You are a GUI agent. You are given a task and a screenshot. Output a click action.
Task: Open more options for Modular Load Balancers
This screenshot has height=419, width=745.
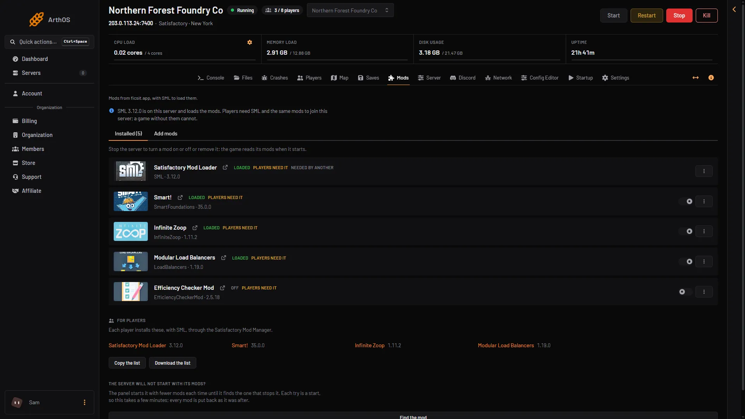(x=704, y=261)
